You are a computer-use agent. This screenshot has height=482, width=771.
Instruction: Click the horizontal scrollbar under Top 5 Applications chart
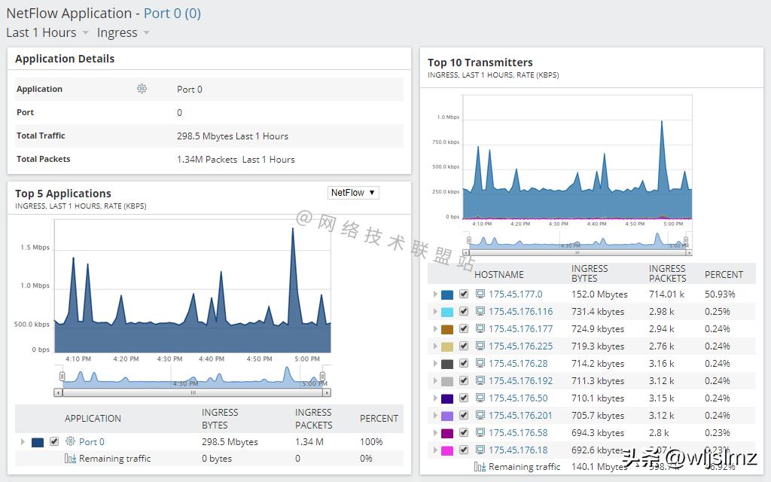pos(192,392)
